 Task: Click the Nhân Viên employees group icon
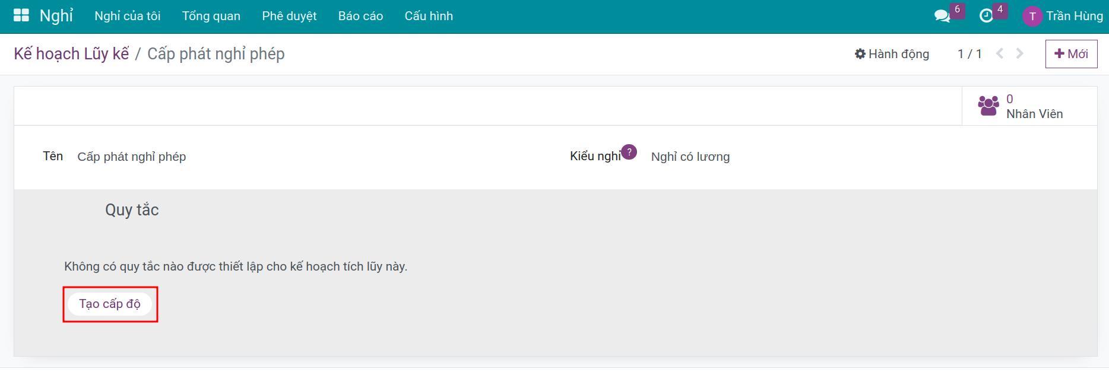click(988, 106)
